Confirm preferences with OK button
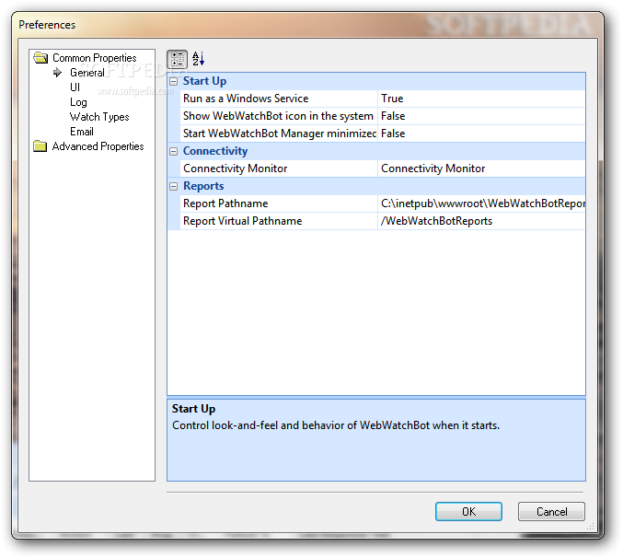Screen dimensions: 623x558 pyautogui.click(x=468, y=512)
